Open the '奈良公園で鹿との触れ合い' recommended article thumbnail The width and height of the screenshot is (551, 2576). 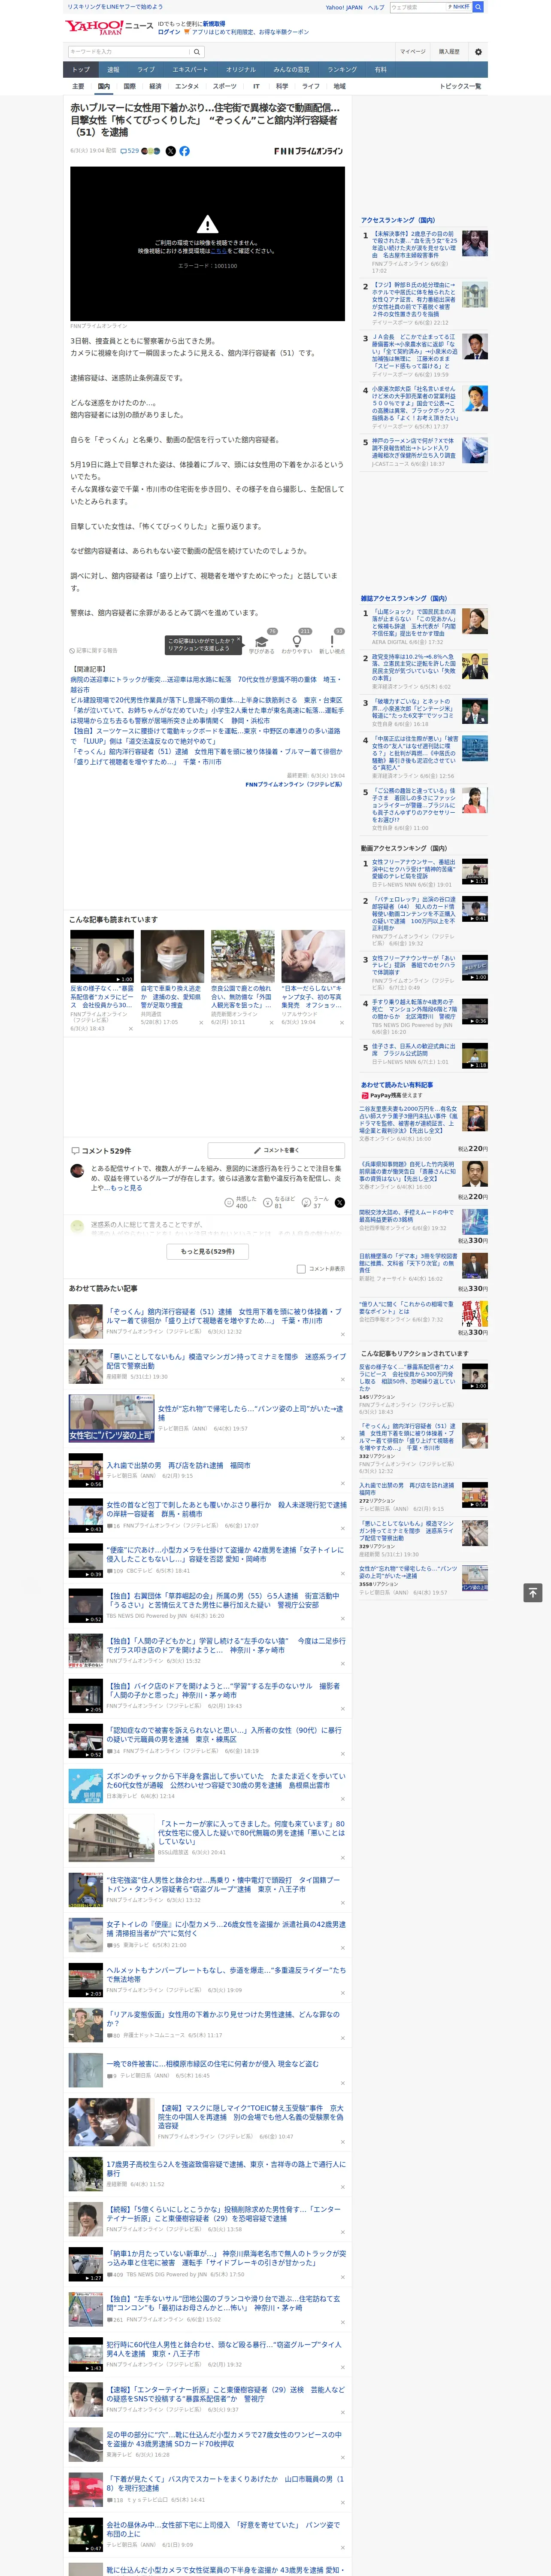[x=242, y=957]
